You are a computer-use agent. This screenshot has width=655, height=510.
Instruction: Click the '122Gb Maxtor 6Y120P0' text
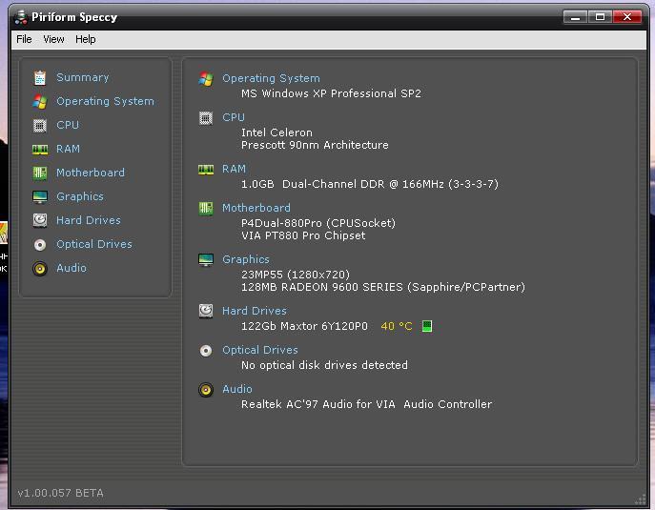click(304, 326)
